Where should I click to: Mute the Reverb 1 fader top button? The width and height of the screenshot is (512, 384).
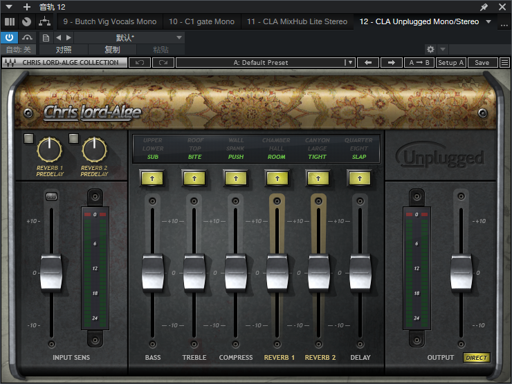277,201
